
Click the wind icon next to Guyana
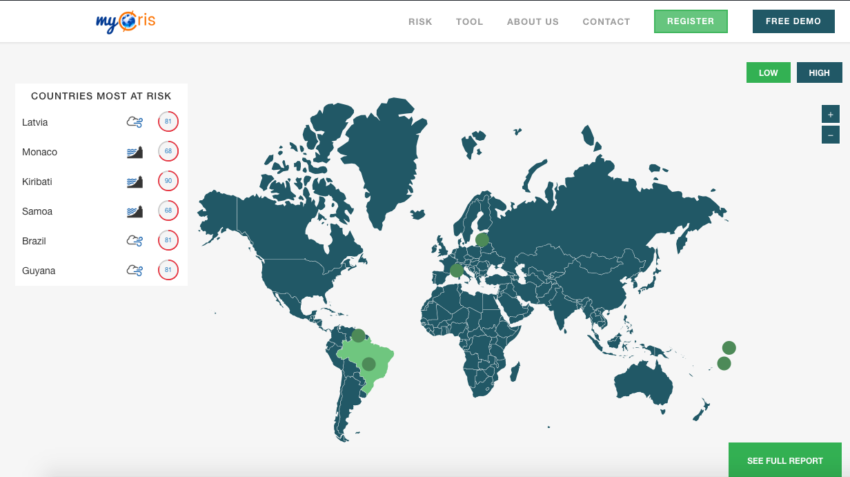[x=135, y=271]
